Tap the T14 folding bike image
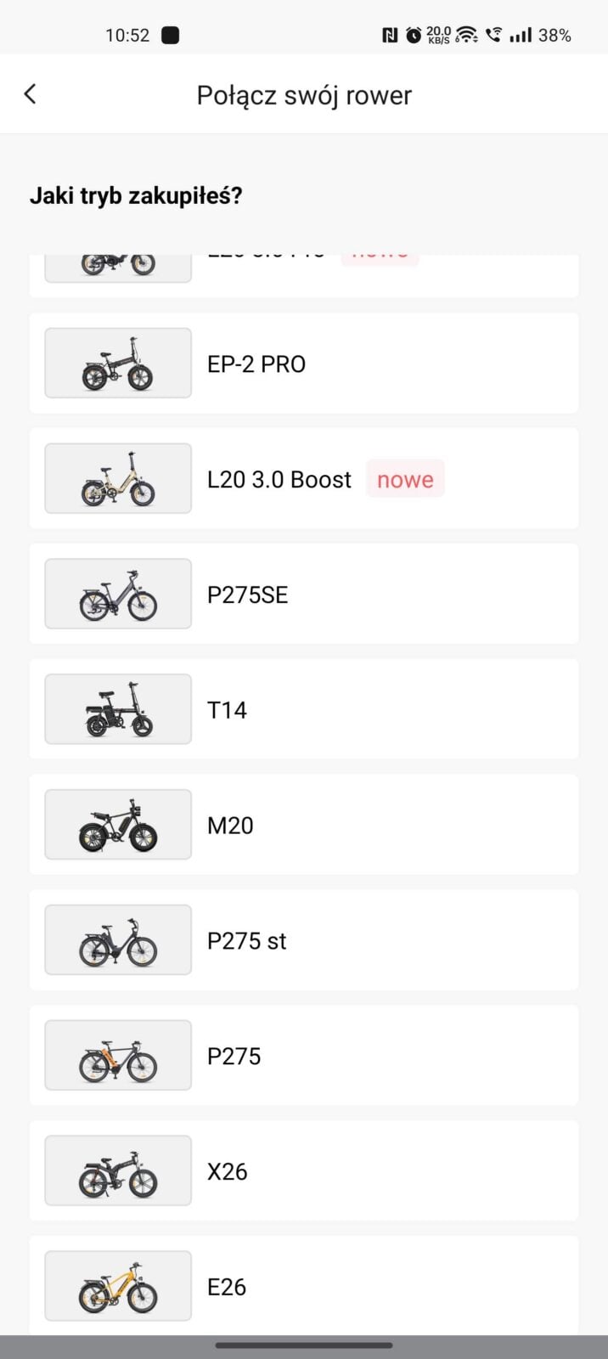The image size is (608, 1359). tap(118, 710)
